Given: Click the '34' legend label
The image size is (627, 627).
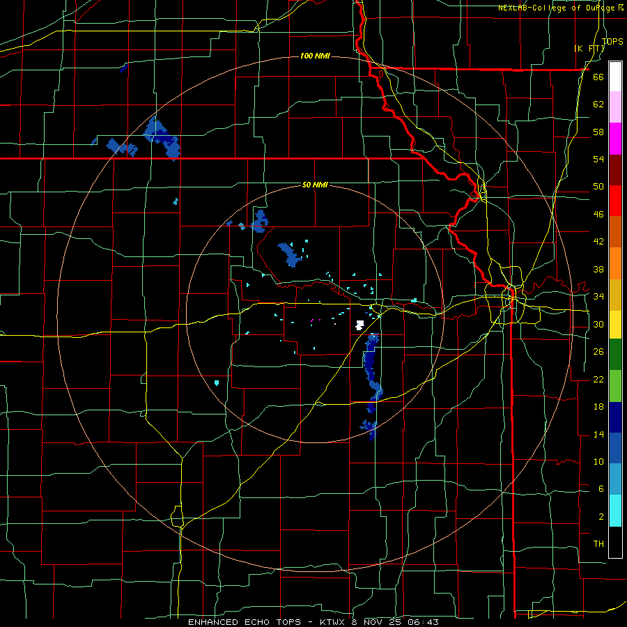Looking at the screenshot, I should [598, 297].
